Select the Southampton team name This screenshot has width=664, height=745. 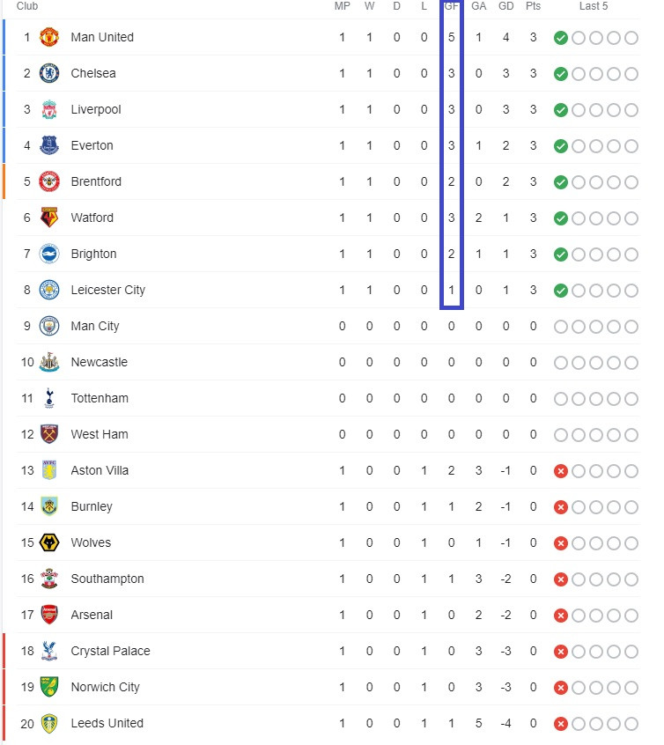(x=107, y=579)
